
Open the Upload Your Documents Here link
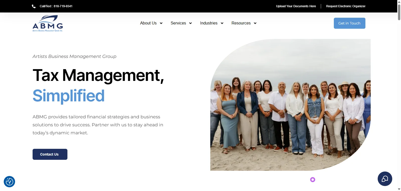296,6
